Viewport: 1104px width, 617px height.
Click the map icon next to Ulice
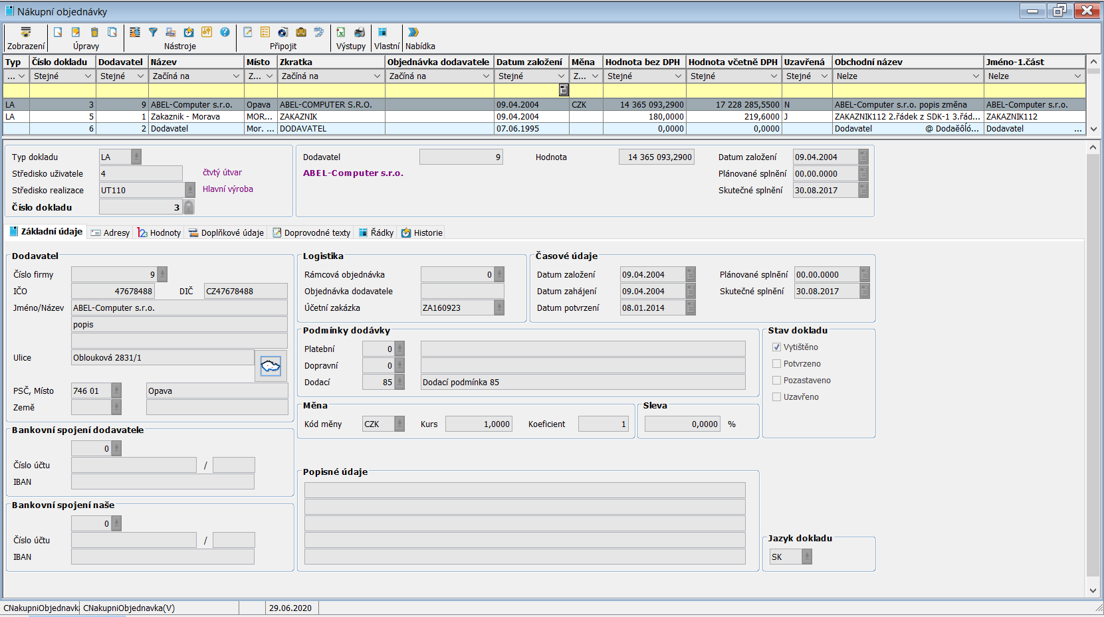click(271, 366)
